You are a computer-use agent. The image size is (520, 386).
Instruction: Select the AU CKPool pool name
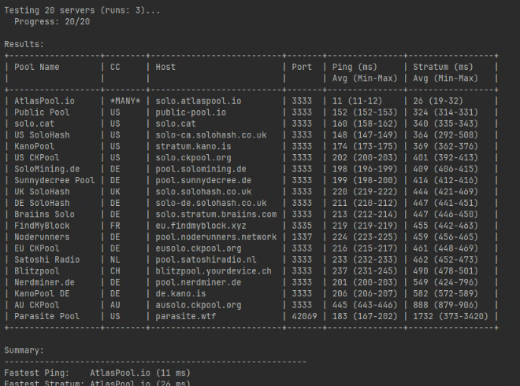click(x=37, y=305)
